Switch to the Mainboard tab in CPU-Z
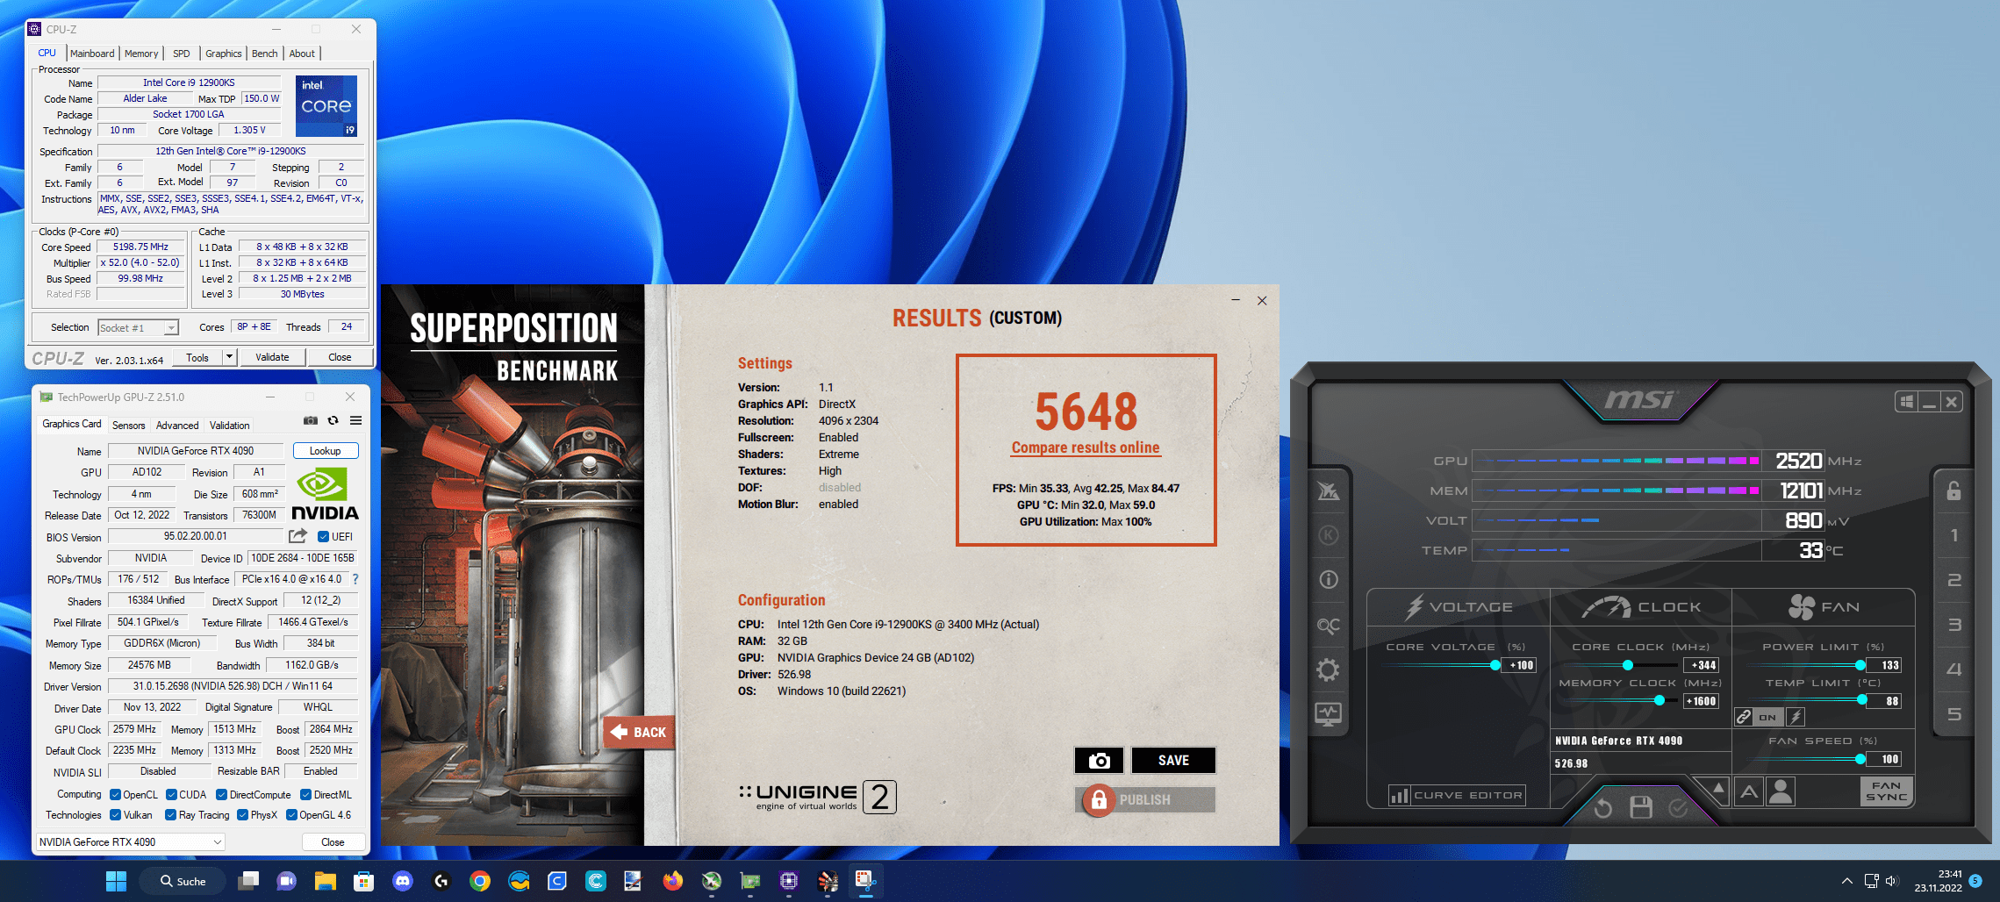2000x902 pixels. (92, 54)
